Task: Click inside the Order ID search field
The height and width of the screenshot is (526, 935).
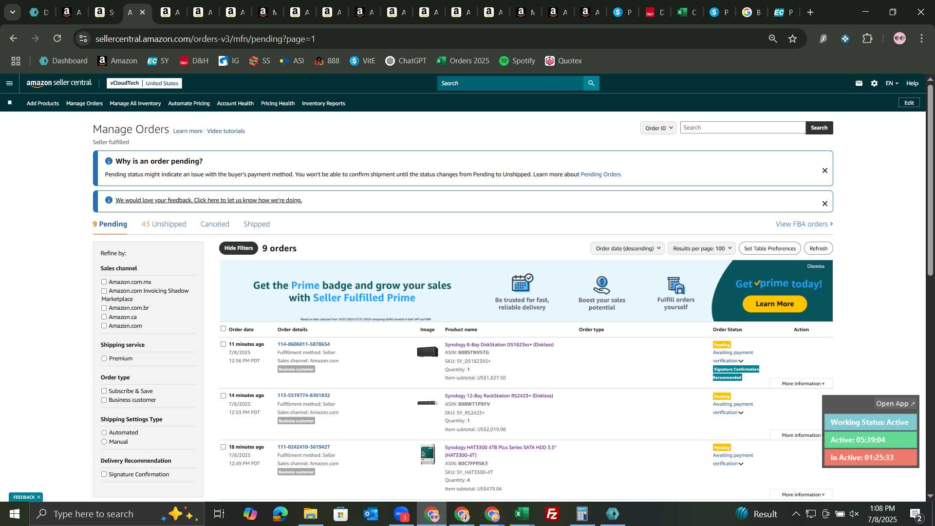Action: 743,128
